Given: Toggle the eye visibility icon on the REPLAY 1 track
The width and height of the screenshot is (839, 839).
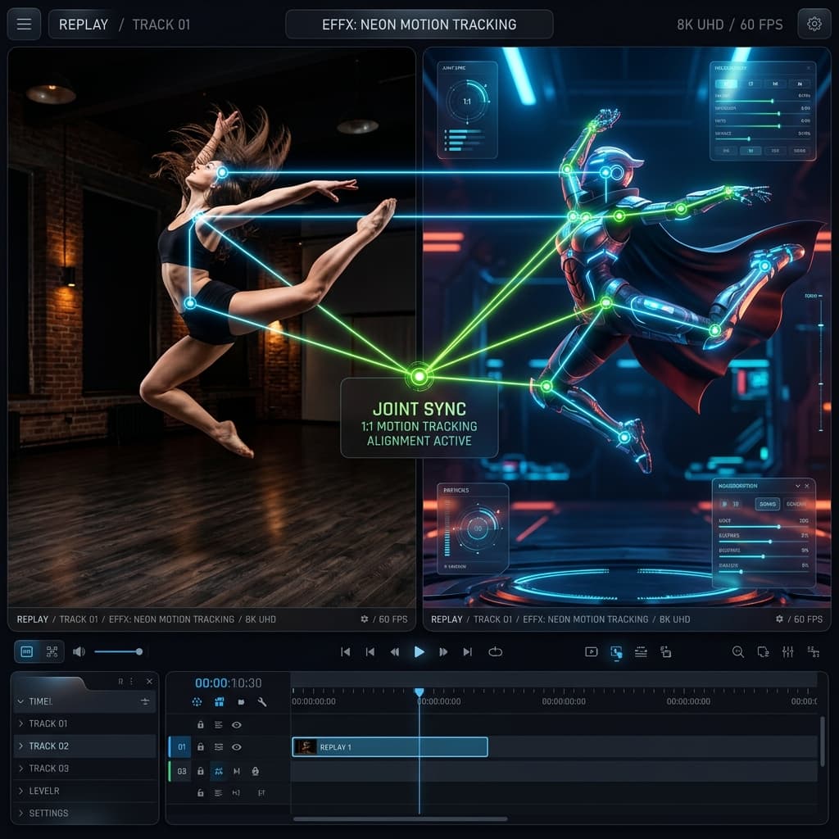Looking at the screenshot, I should point(237,746).
